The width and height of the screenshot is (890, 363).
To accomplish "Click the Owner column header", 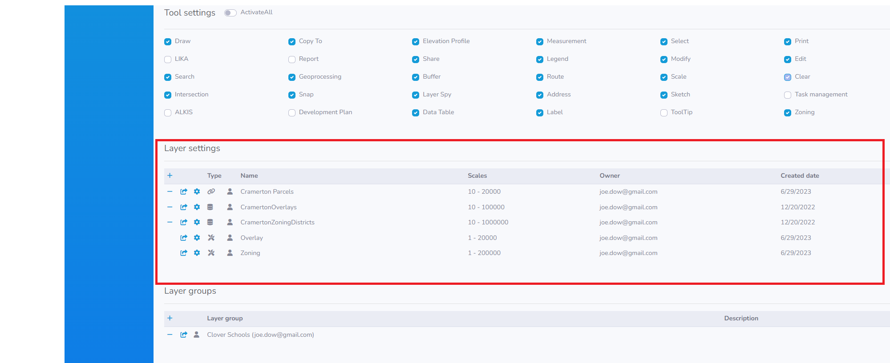I will click(x=610, y=176).
